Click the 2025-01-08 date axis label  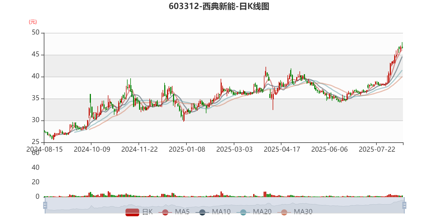187,149
